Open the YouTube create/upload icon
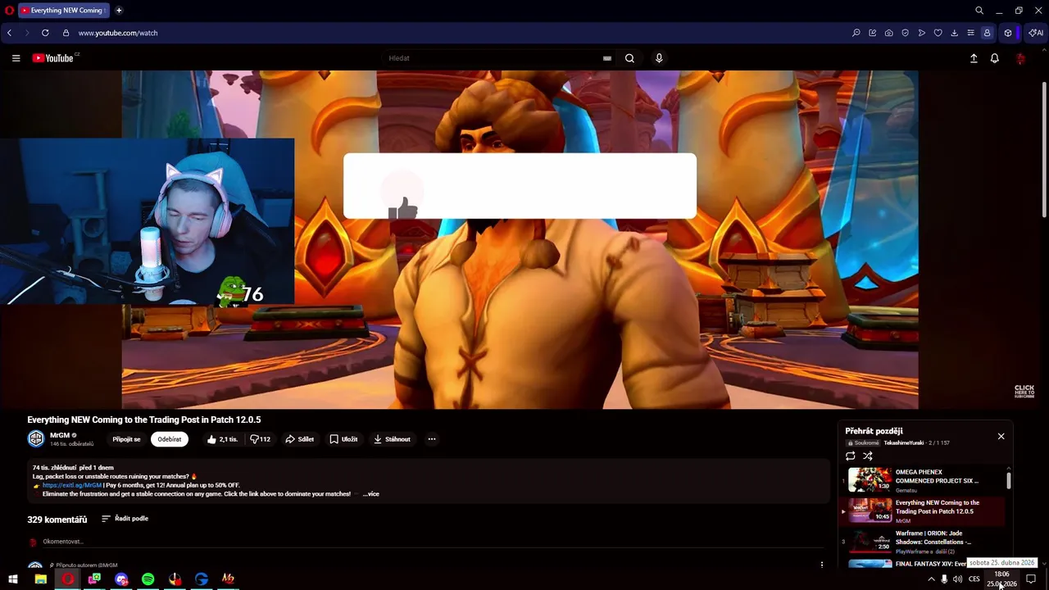Screen dimensions: 1049x590 [974, 58]
